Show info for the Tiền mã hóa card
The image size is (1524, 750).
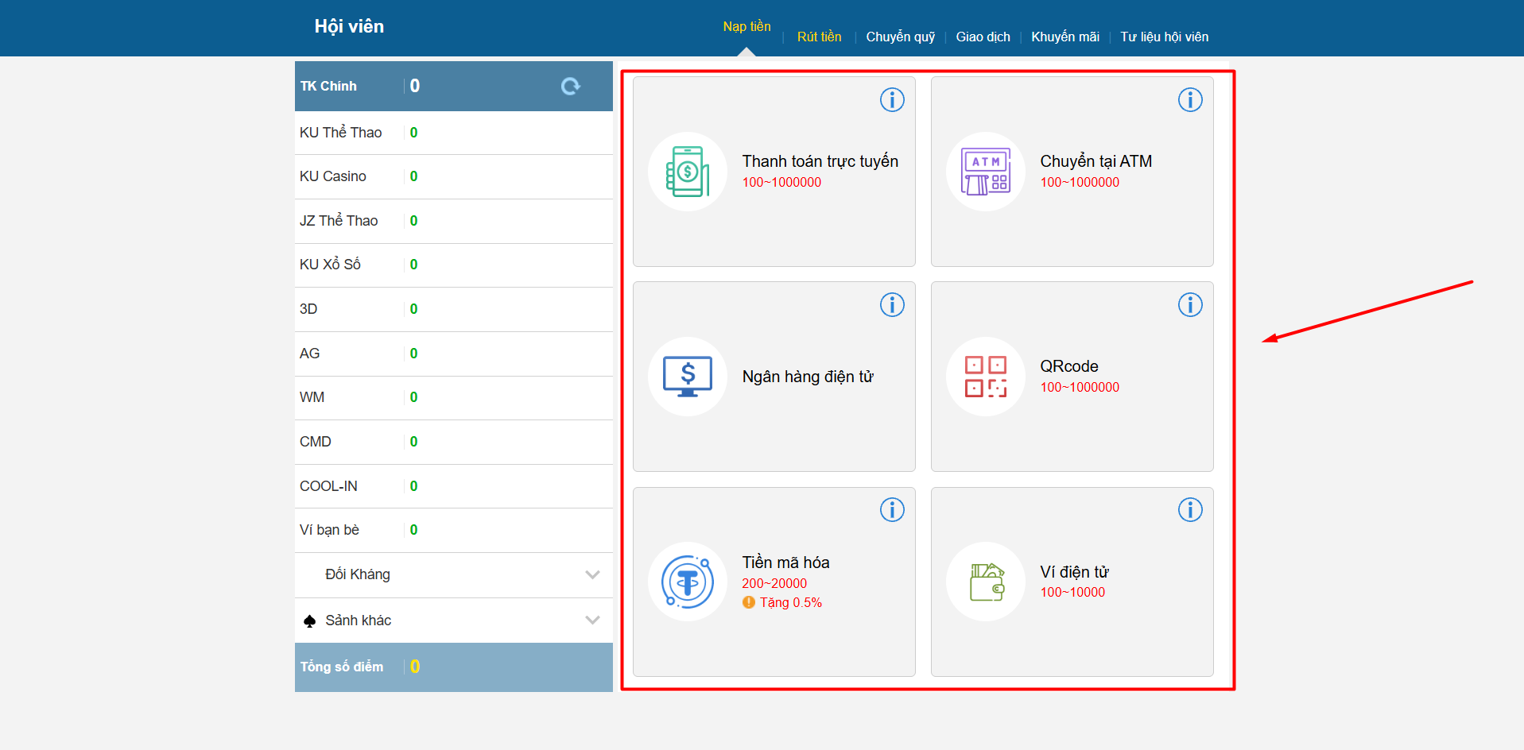(x=892, y=510)
